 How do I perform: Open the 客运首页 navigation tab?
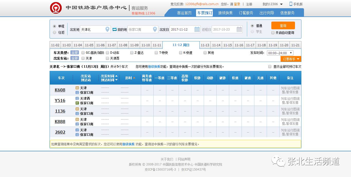pyautogui.click(x=184, y=13)
